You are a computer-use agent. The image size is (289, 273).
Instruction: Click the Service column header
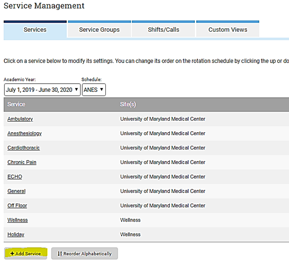coord(16,104)
